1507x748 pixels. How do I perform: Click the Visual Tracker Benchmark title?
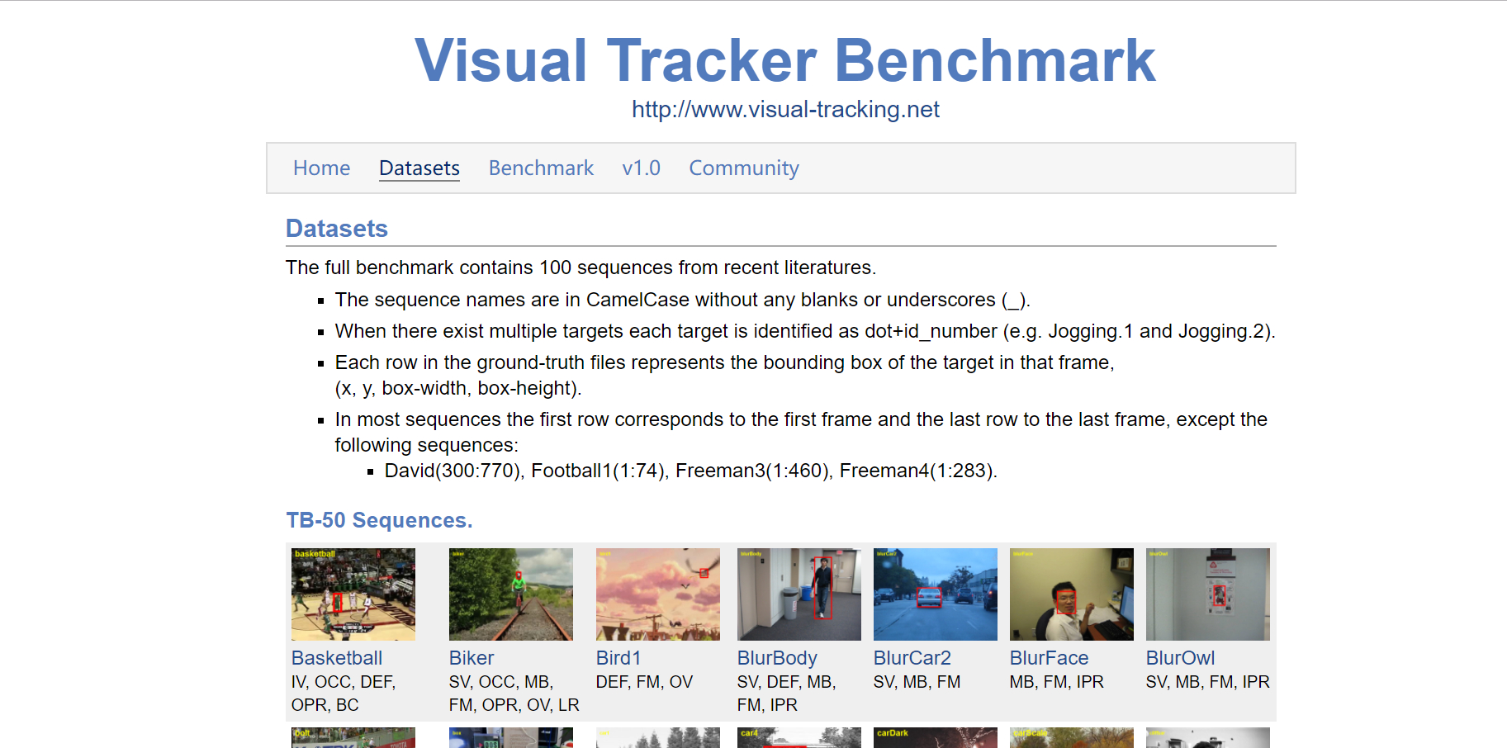coord(784,60)
